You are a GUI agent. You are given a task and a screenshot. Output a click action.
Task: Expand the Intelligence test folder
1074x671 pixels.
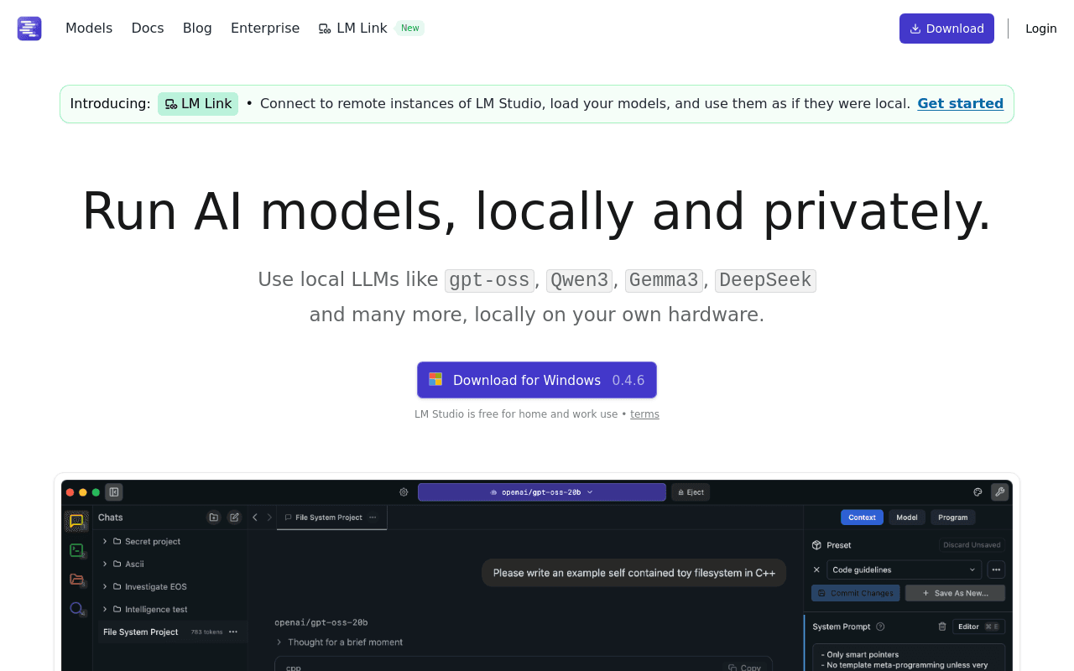[x=105, y=609]
